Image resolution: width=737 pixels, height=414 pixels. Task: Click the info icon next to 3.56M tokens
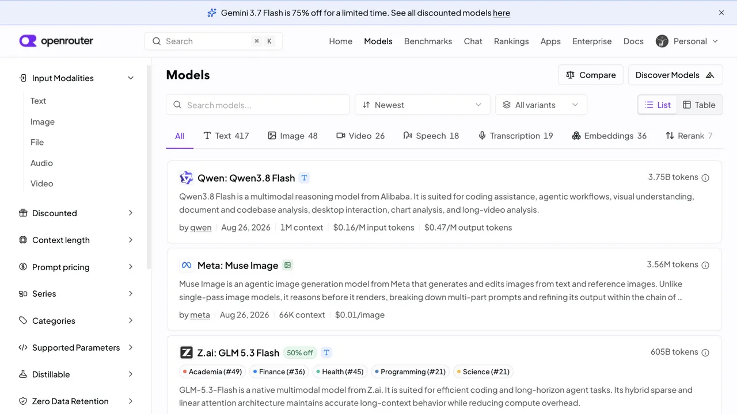(x=705, y=265)
